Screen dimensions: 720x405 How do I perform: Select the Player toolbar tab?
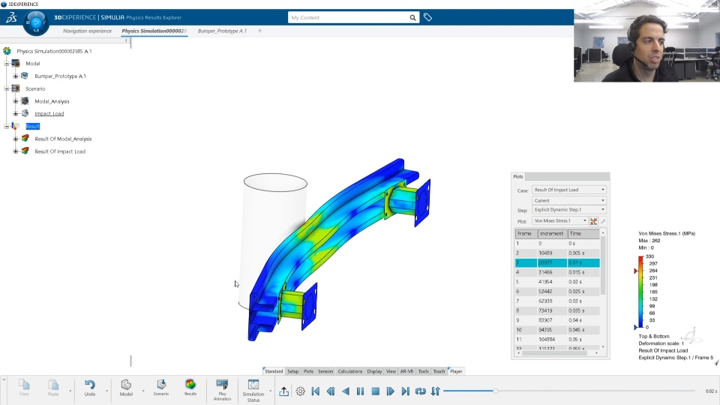[456, 371]
